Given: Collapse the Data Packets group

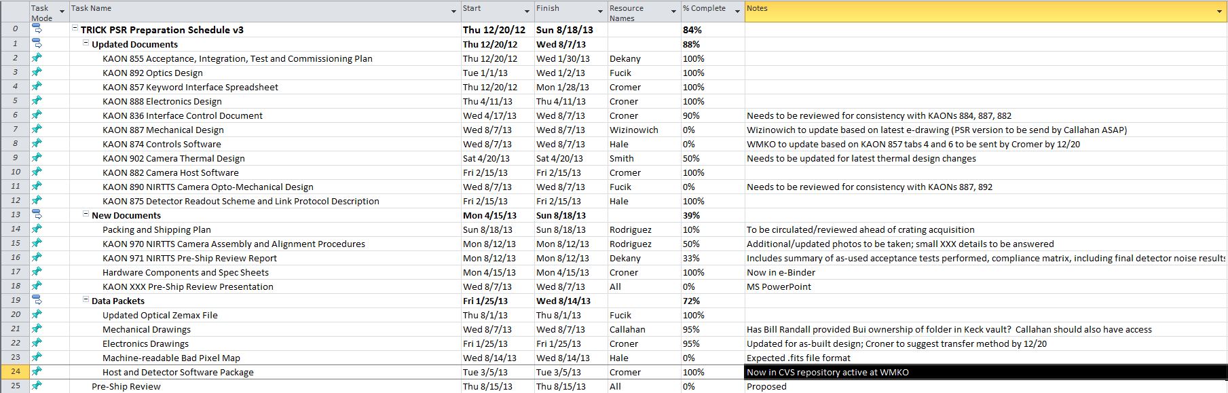Looking at the screenshot, I should [x=86, y=300].
